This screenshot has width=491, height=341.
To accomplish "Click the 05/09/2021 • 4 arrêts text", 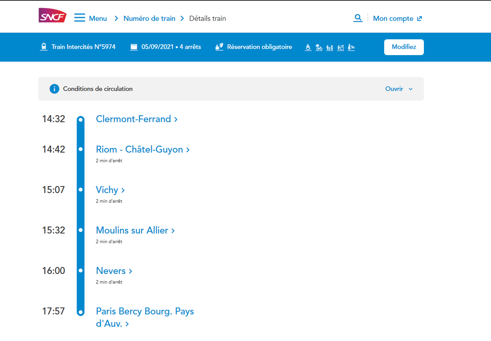I will coord(171,47).
